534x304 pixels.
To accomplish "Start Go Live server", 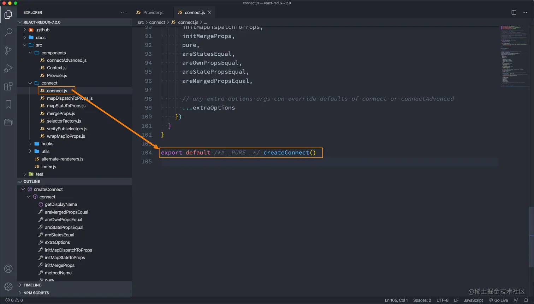I will pyautogui.click(x=498, y=300).
